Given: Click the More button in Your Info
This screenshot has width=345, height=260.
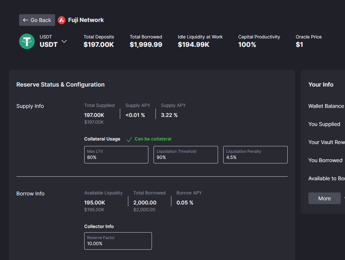Looking at the screenshot, I should coord(324,198).
